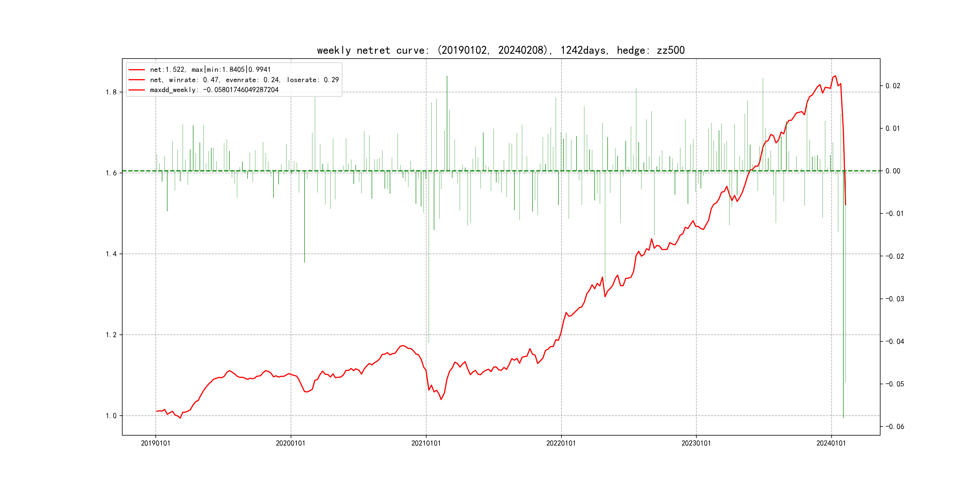Click the 1.0 left axis tick label
Screen dimensions: 978x489
pyautogui.click(x=111, y=416)
